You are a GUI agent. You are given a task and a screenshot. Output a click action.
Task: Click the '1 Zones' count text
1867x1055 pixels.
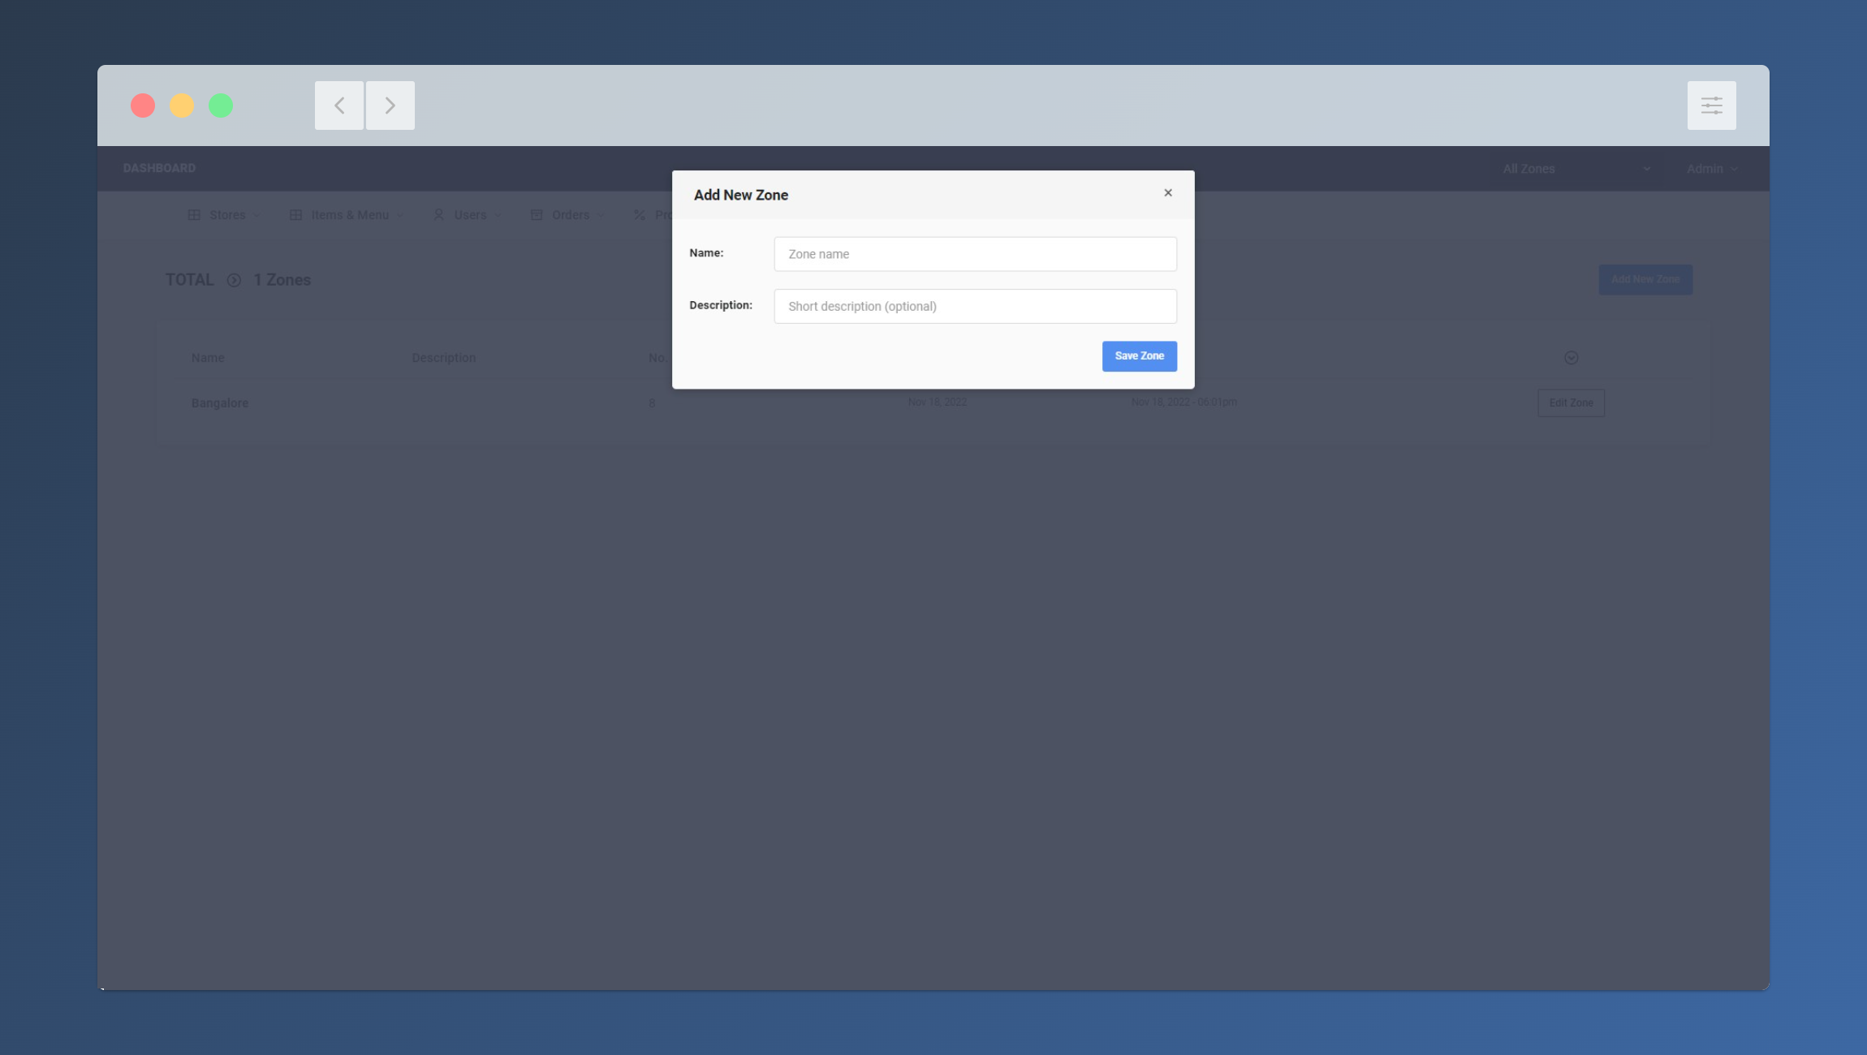[x=282, y=280]
